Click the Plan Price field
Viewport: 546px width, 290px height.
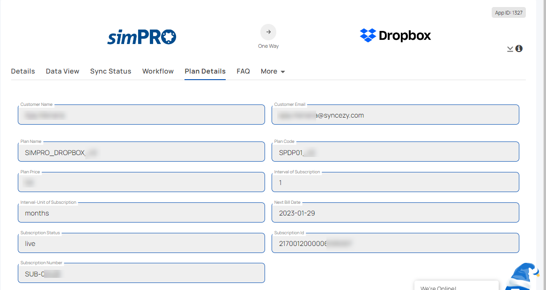coord(141,182)
